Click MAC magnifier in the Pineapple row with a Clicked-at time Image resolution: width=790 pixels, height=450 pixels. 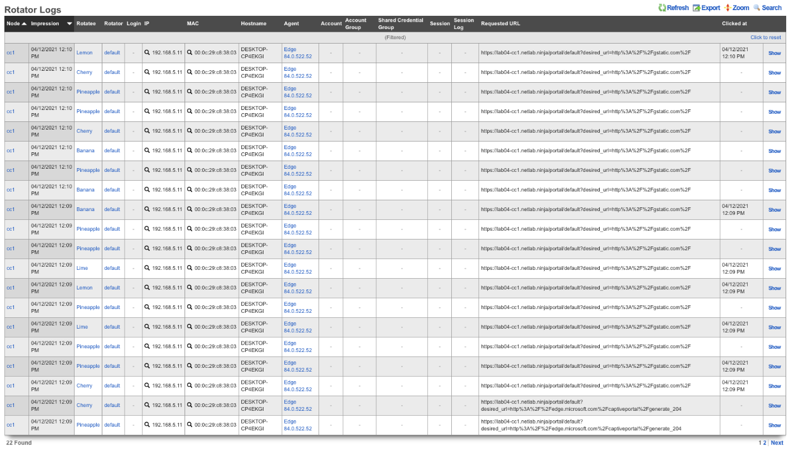click(x=190, y=367)
